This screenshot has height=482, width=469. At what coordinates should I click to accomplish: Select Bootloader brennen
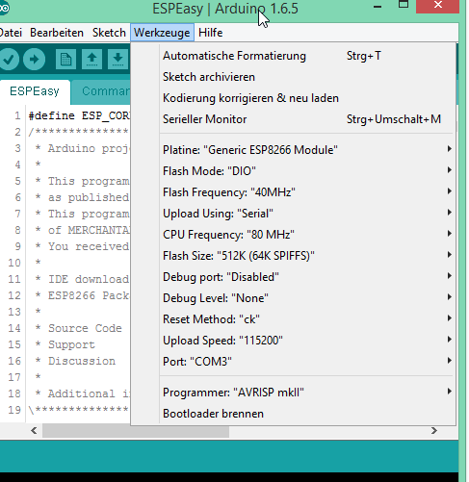click(x=293, y=414)
